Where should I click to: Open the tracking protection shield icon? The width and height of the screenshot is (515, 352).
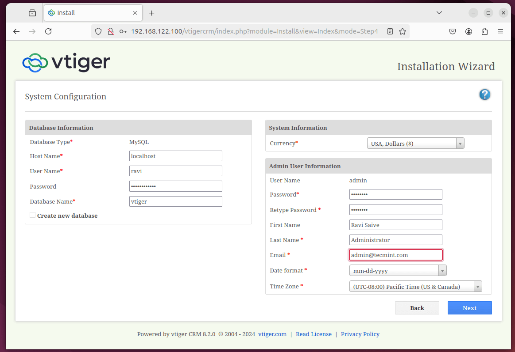(x=98, y=31)
